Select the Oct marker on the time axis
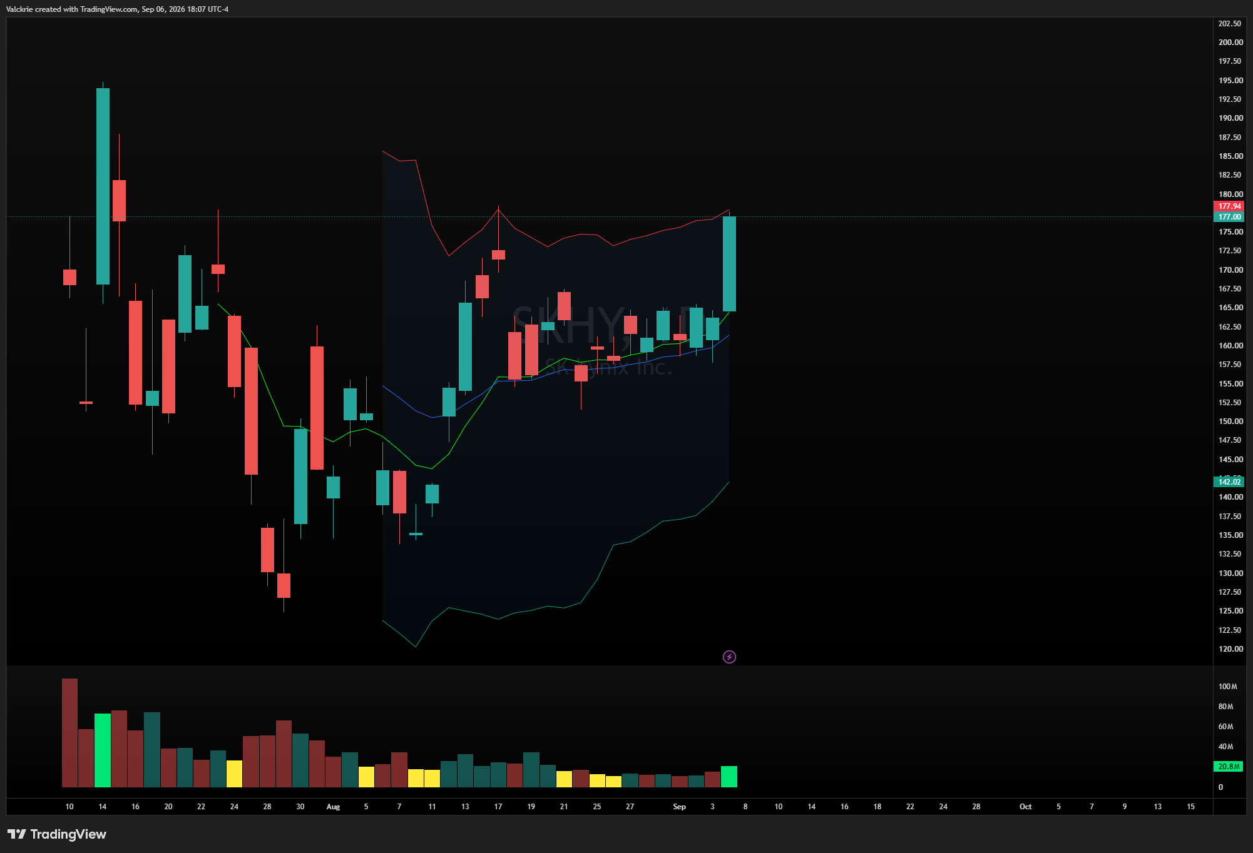This screenshot has height=853, width=1253. point(1025,807)
